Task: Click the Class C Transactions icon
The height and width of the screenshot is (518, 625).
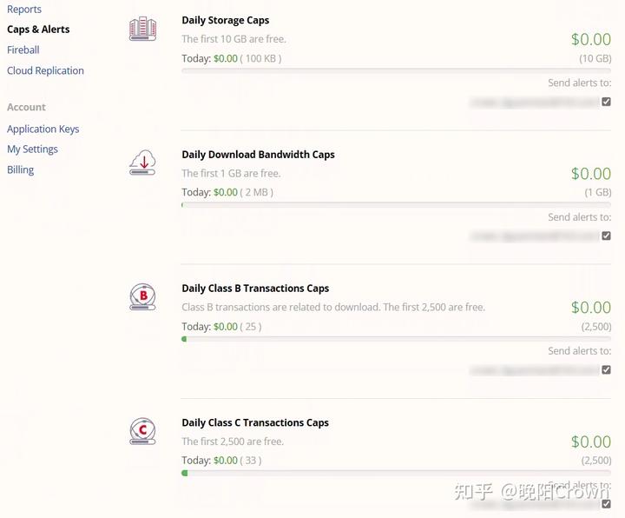Action: (142, 431)
